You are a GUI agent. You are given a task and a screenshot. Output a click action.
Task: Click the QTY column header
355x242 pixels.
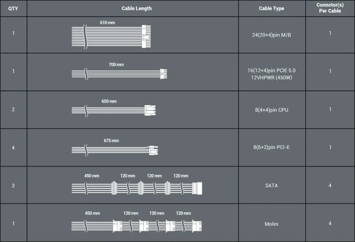click(13, 9)
